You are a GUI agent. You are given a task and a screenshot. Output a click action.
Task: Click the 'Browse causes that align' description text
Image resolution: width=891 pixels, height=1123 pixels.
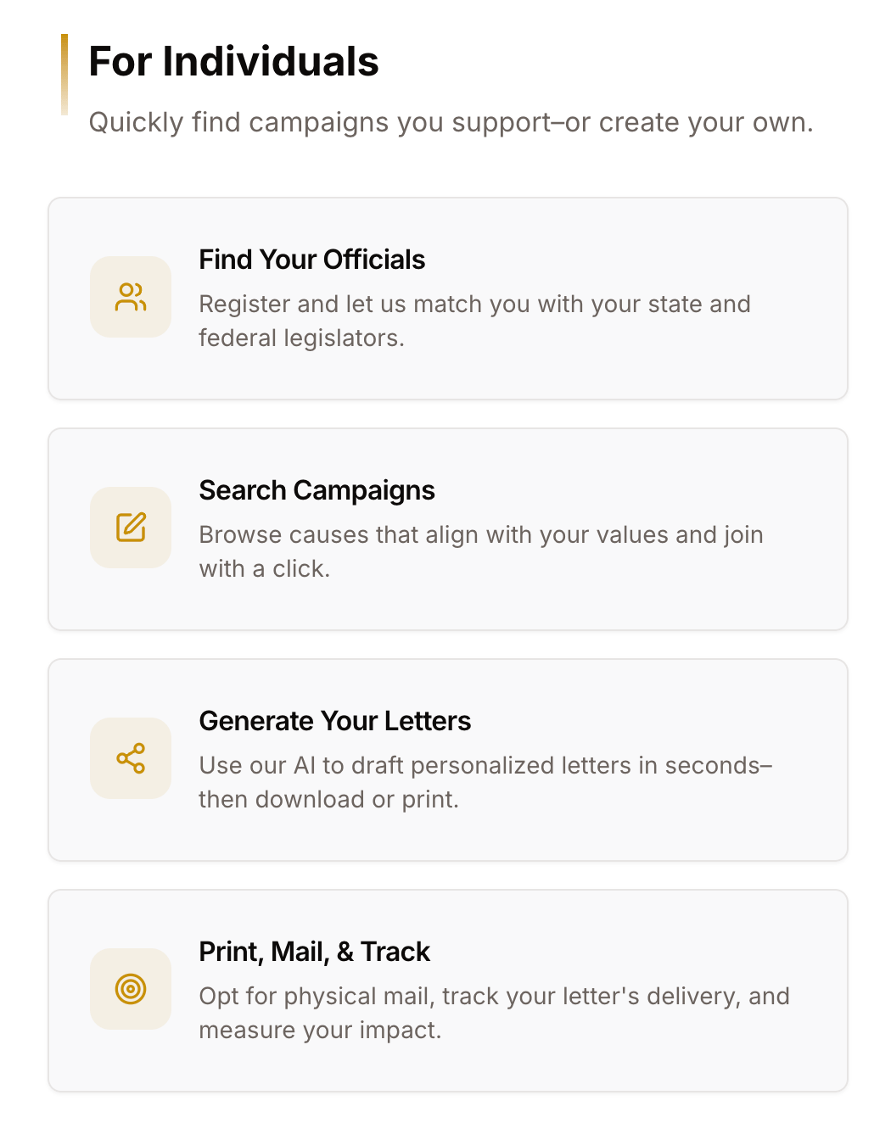[481, 551]
